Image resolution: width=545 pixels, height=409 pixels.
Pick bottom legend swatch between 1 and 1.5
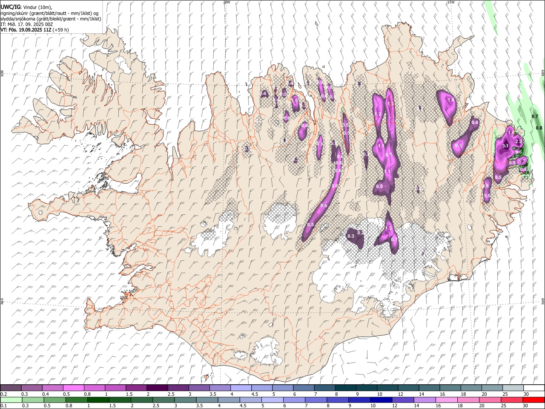coord(98,400)
